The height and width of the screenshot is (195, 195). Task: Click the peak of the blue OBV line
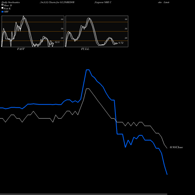(x=88, y=70)
